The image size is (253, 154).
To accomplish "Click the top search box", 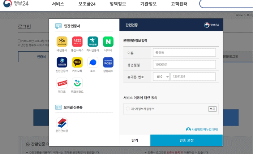I will tap(226, 4).
